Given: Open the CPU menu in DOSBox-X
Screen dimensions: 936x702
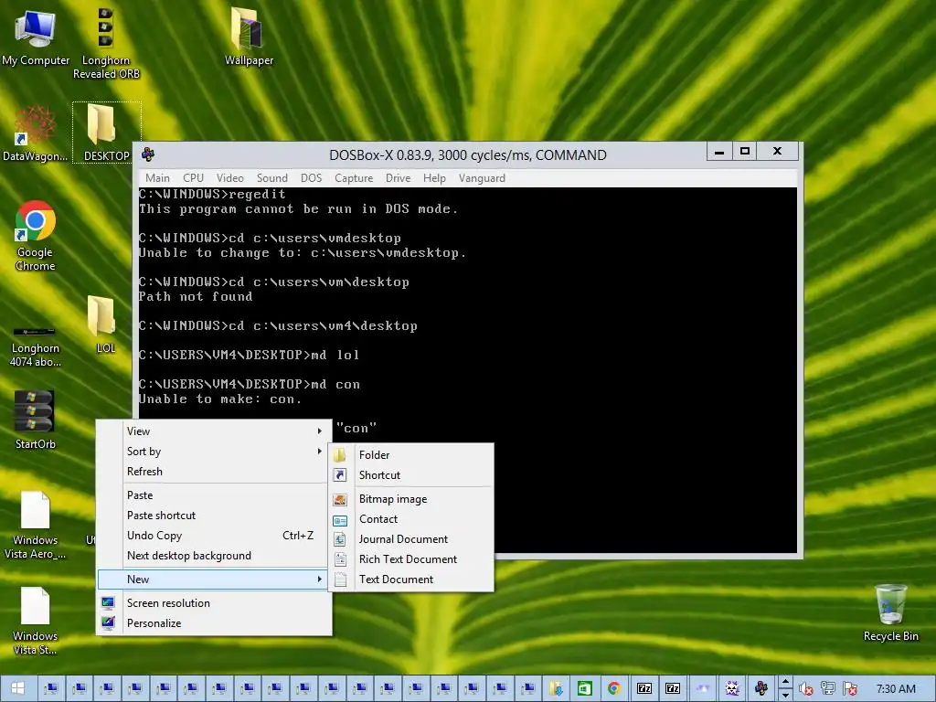Looking at the screenshot, I should (x=194, y=178).
